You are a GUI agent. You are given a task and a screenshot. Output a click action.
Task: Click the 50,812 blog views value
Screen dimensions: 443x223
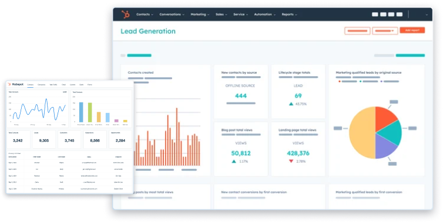[x=241, y=153]
